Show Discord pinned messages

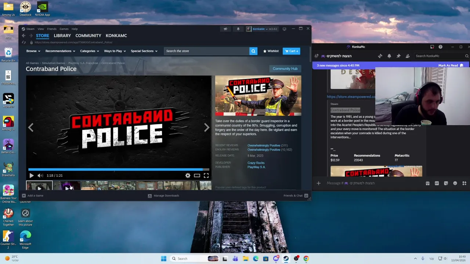click(398, 56)
